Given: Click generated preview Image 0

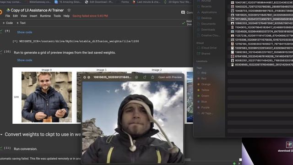Looking at the screenshot, I should point(47,97).
